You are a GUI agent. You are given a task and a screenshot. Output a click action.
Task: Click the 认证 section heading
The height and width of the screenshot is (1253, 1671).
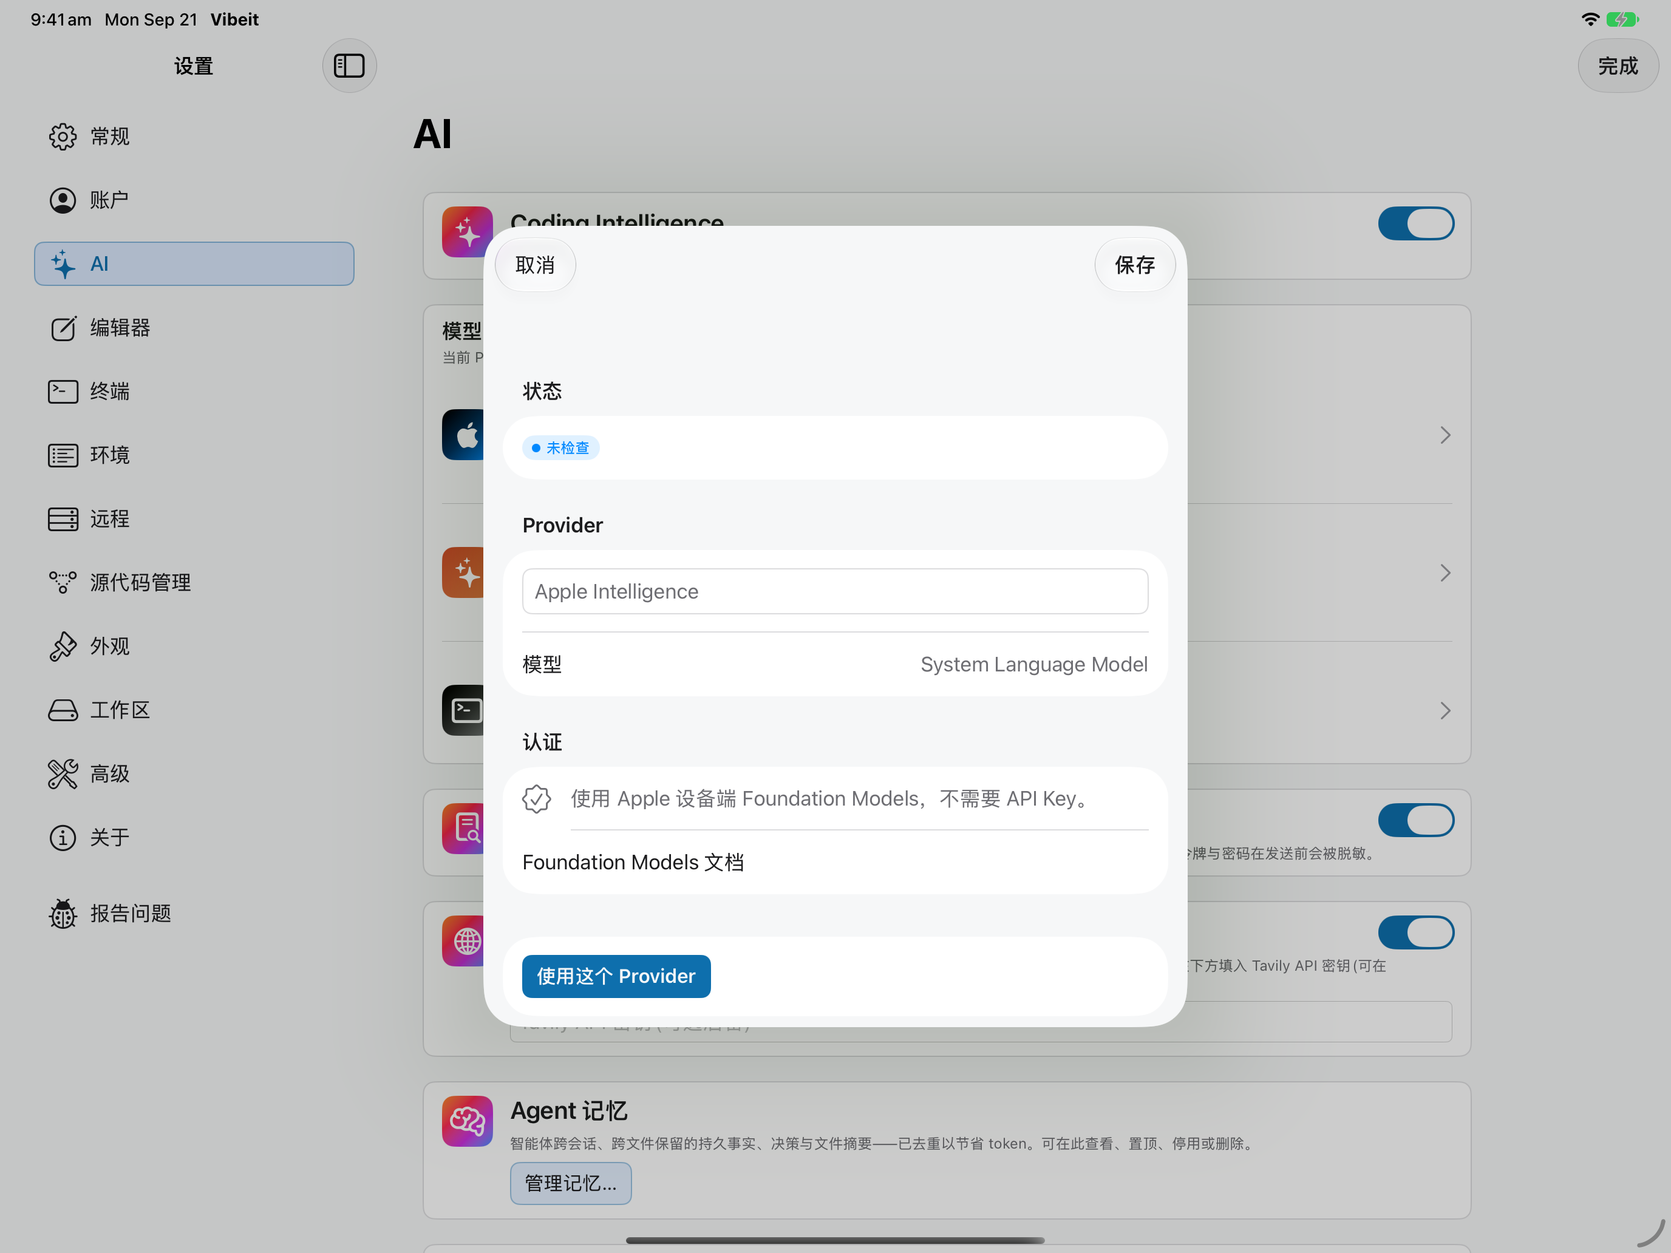click(542, 742)
